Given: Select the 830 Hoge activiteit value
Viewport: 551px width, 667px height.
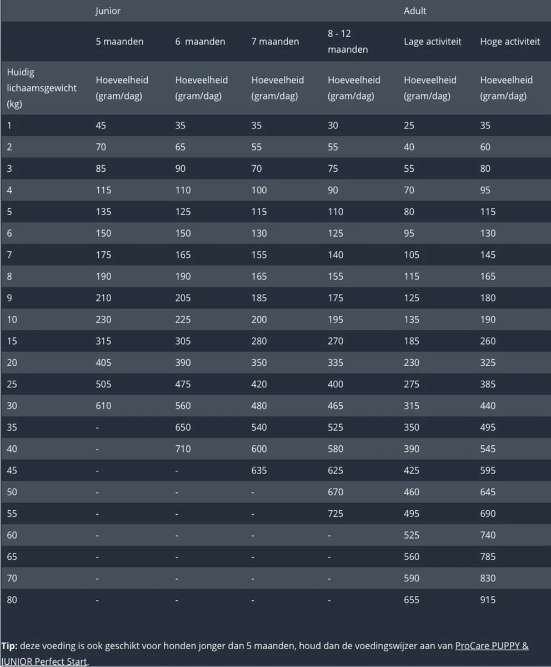Looking at the screenshot, I should pos(488,578).
